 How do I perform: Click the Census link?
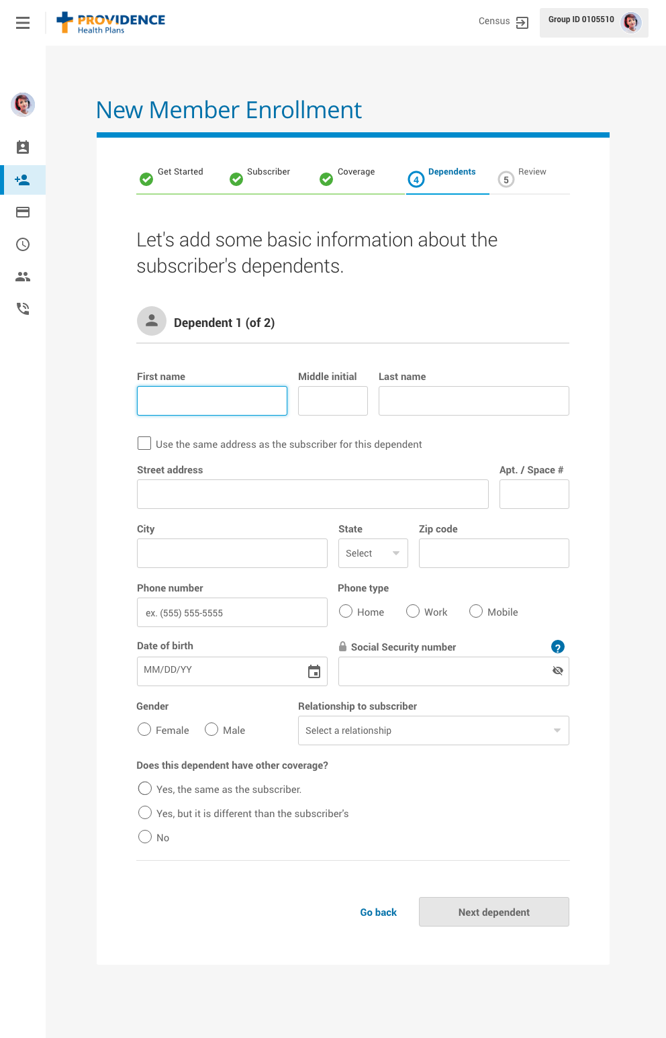click(494, 21)
